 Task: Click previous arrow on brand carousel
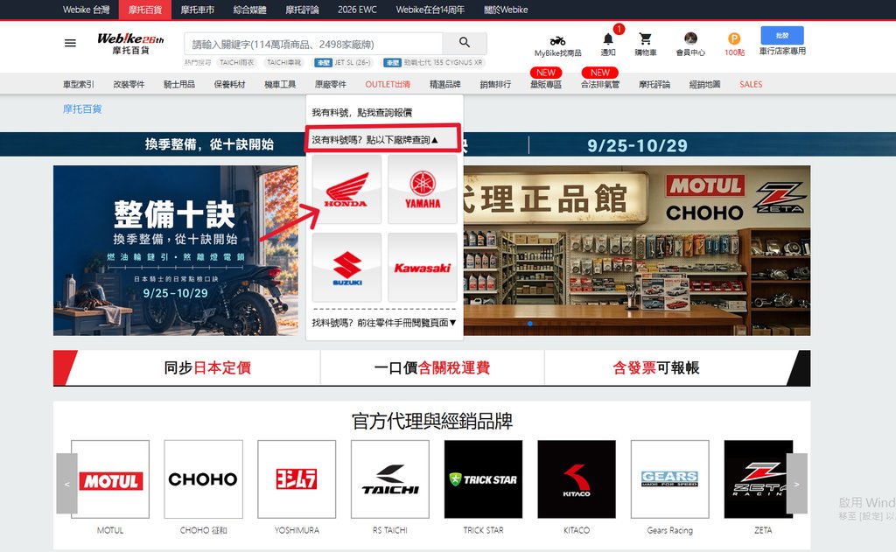[x=66, y=484]
